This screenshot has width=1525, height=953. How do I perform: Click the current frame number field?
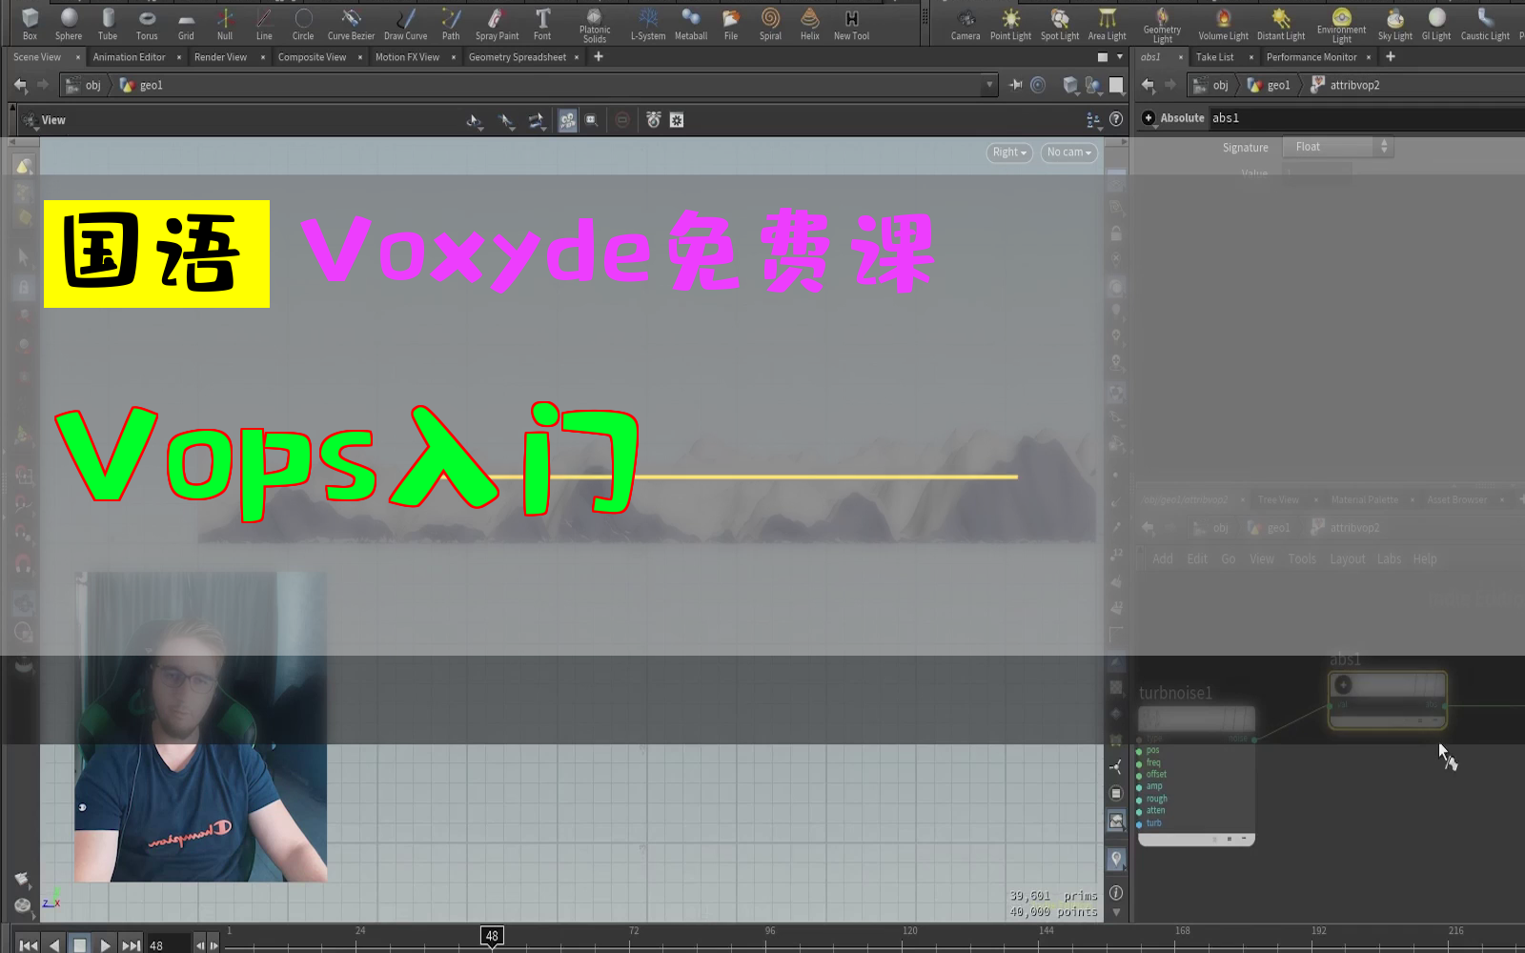click(169, 945)
